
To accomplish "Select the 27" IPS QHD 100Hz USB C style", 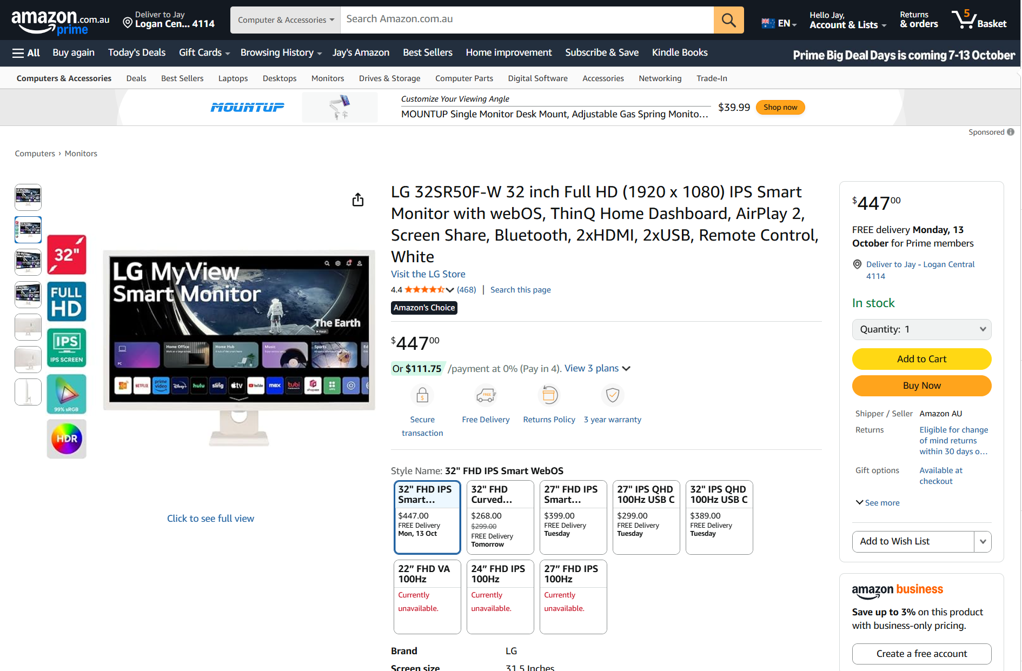I will (x=646, y=517).
